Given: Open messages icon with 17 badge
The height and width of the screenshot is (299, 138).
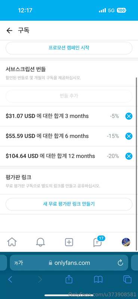Looking at the screenshot, I should point(98,241).
